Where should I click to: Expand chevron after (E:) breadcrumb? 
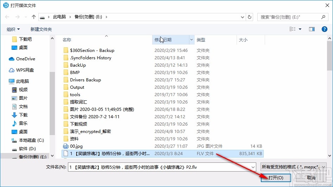click(x=106, y=17)
